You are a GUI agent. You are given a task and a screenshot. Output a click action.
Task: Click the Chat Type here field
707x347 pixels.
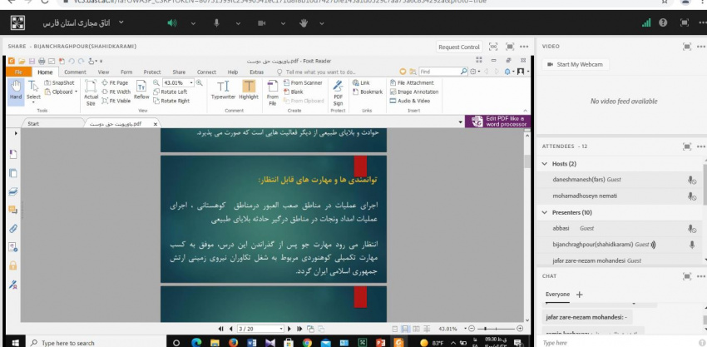pyautogui.click(x=618, y=343)
